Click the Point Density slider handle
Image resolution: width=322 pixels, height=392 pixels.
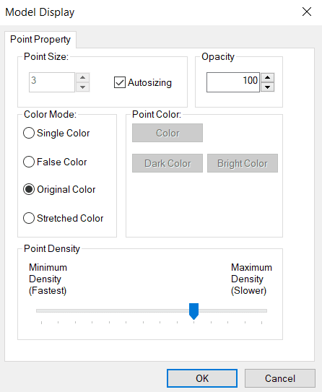[193, 311]
